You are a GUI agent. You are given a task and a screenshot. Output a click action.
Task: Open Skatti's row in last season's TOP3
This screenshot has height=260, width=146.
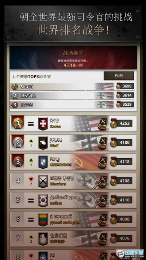coord(73,86)
